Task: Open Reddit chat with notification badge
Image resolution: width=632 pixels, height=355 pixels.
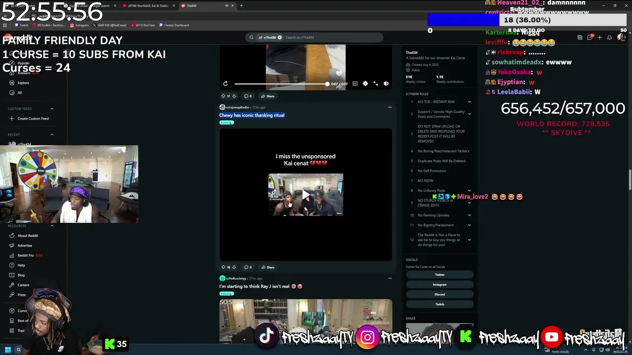Action: [x=590, y=37]
